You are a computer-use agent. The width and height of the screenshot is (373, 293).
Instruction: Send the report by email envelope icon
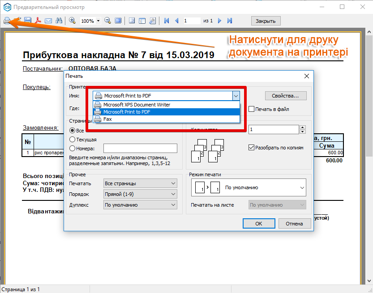coord(48,21)
